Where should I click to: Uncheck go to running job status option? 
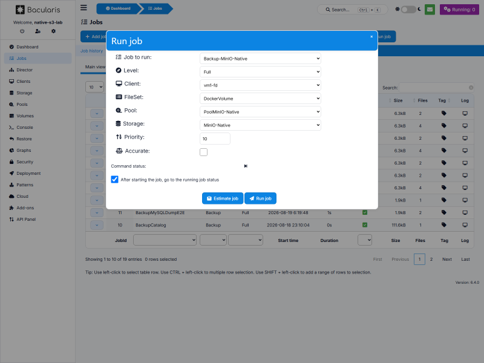point(114,179)
